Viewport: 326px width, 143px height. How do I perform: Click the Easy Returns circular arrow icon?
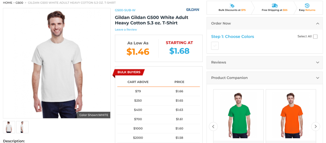coord(307,5)
